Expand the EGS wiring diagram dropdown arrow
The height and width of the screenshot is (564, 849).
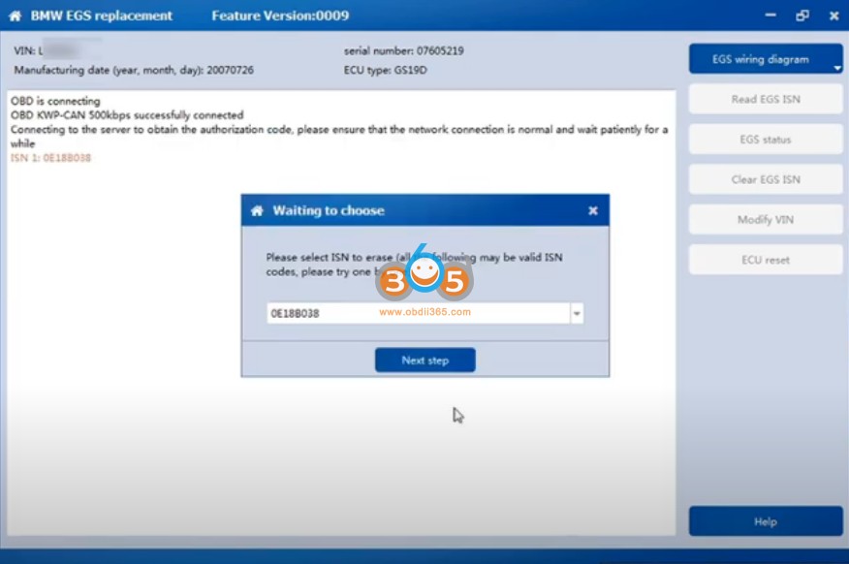pos(837,68)
